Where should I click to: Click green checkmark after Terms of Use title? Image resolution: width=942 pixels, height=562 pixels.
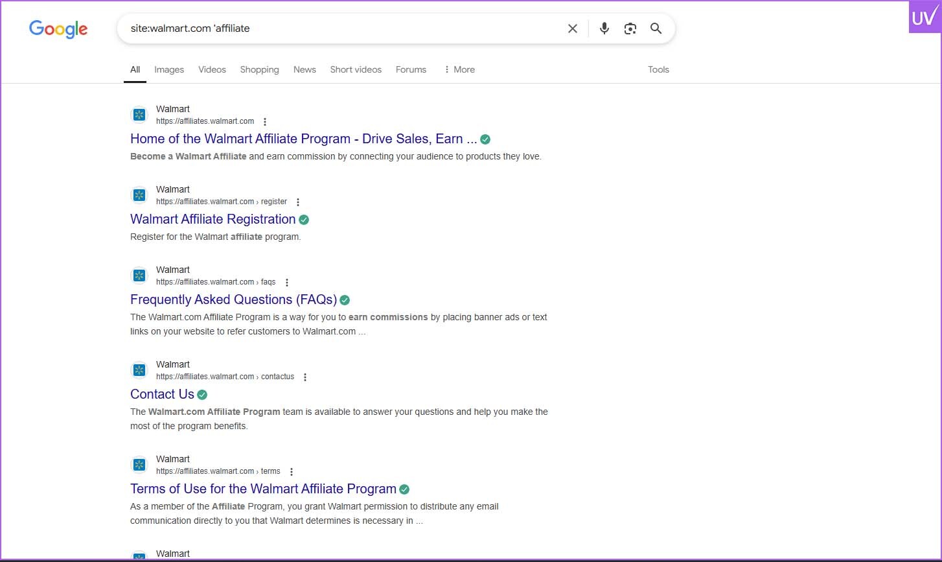click(x=404, y=489)
